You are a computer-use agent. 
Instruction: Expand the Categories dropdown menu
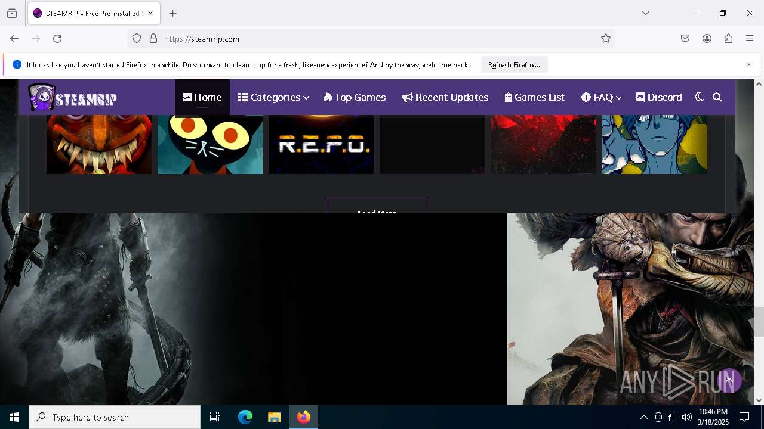coord(273,97)
